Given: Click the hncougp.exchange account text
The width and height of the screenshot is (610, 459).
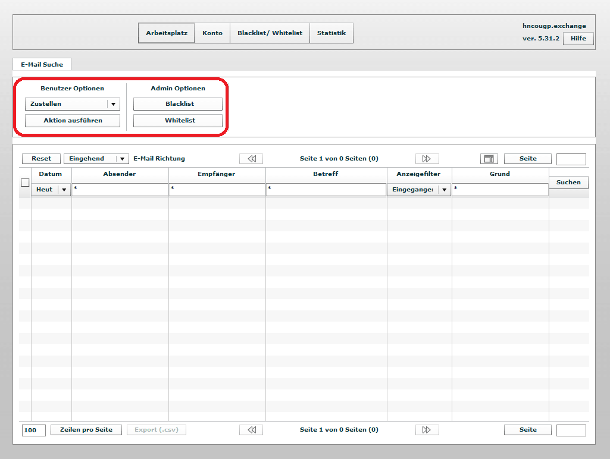Looking at the screenshot, I should tap(554, 26).
